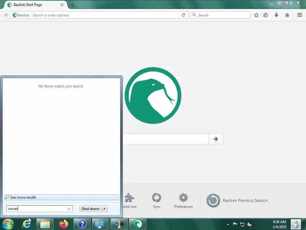306x230 pixels.
Task: Bookmark this page with the star icon
Action: [256, 15]
